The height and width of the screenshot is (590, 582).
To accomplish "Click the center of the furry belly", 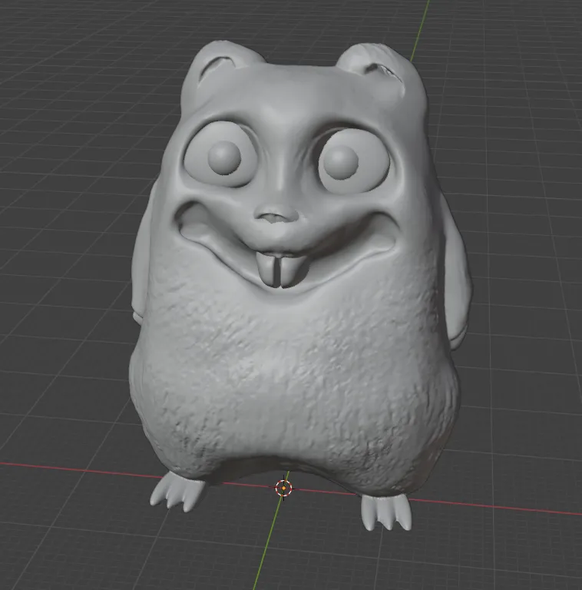I will tap(296, 369).
